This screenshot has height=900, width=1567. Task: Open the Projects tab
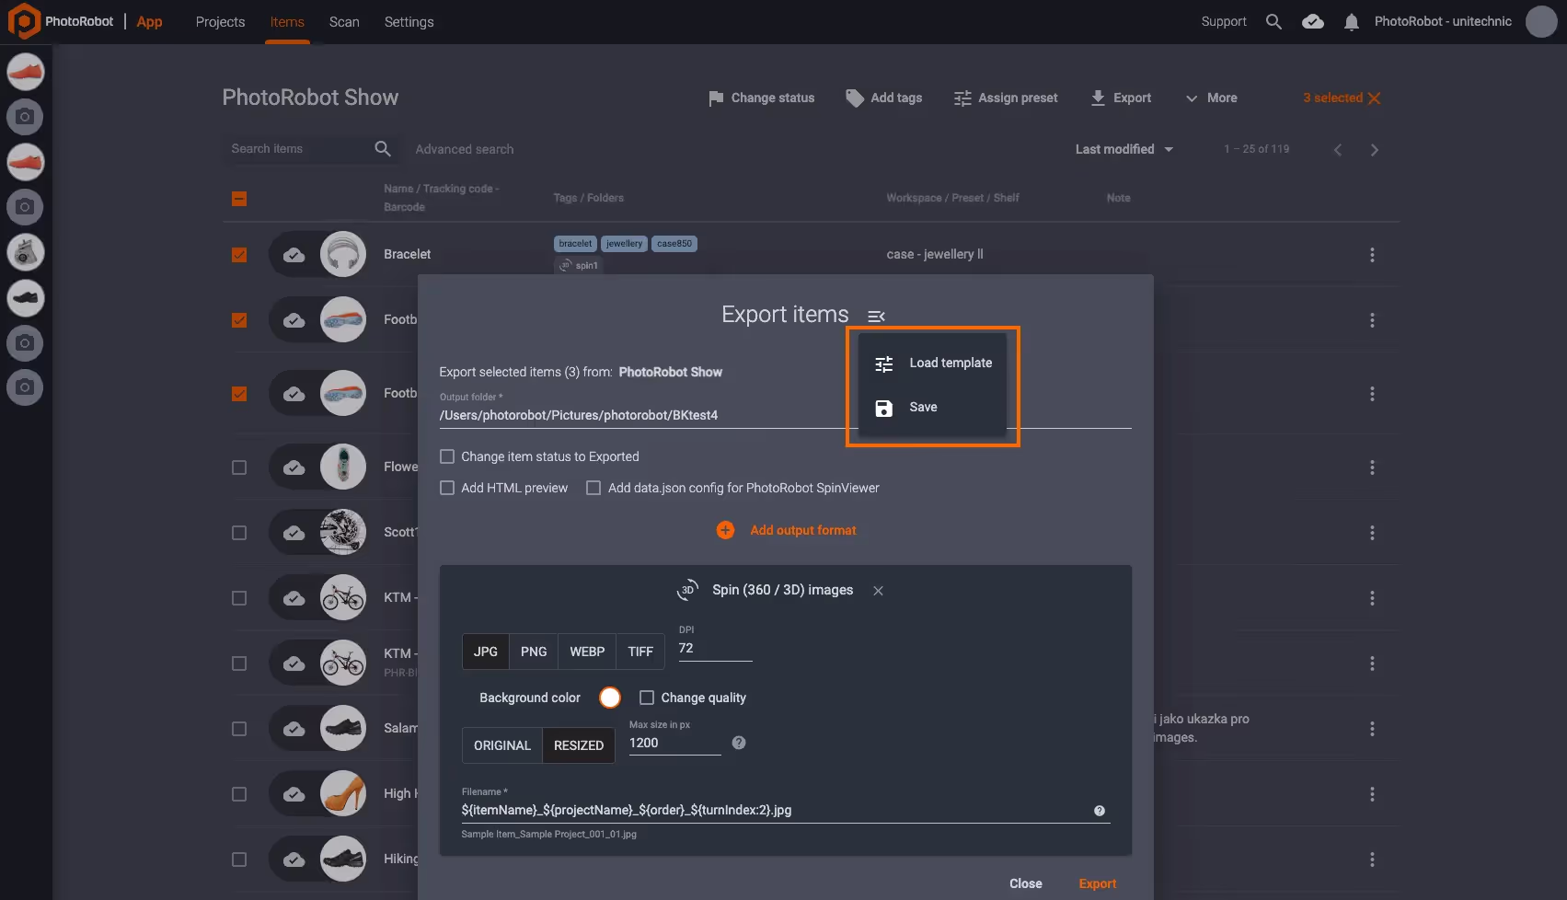(220, 22)
